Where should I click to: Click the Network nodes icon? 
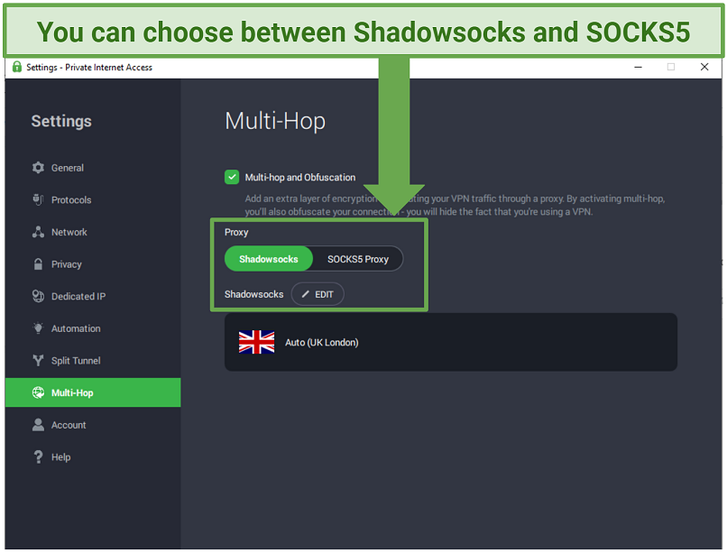(x=38, y=232)
